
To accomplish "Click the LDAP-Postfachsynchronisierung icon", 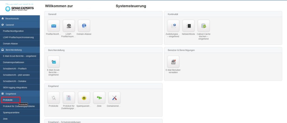I will point(69,26).
